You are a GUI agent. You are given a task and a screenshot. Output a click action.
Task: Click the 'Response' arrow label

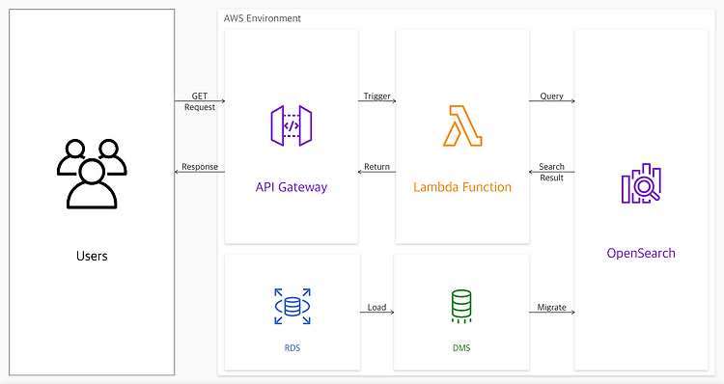click(x=200, y=167)
